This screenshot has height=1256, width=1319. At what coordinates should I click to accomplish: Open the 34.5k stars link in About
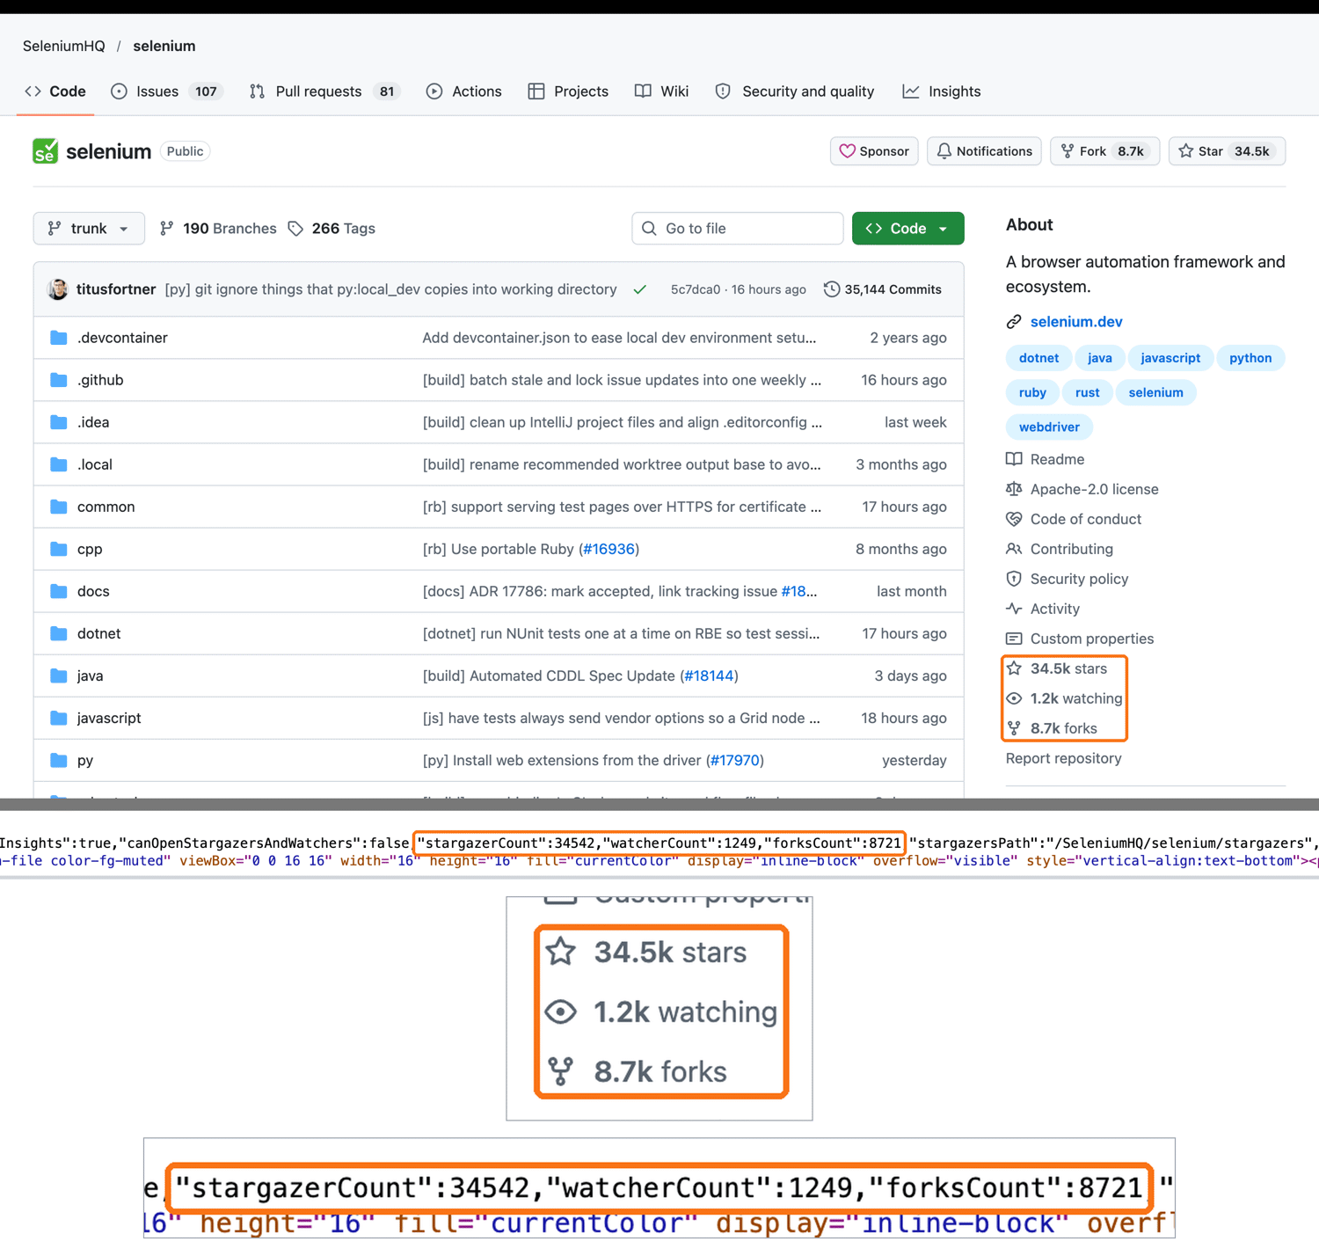click(1057, 668)
